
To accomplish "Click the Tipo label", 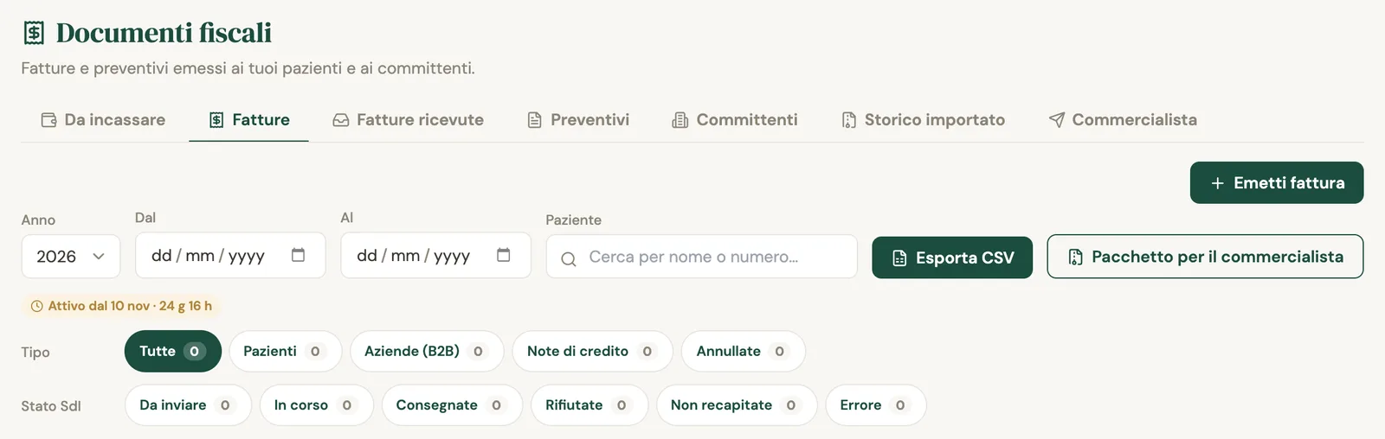I will point(35,353).
